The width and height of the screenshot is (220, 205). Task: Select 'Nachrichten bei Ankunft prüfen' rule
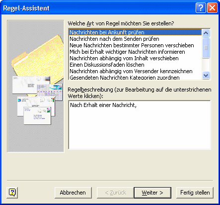[x=136, y=32]
